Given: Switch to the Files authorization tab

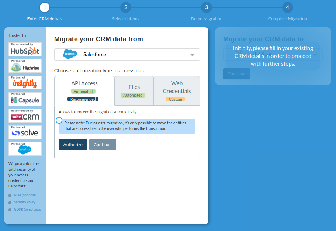Looking at the screenshot, I should (134, 91).
